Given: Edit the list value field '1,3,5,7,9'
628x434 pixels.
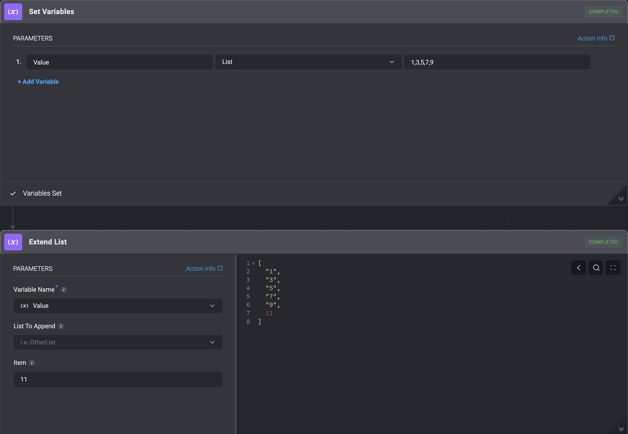Looking at the screenshot, I should (497, 62).
